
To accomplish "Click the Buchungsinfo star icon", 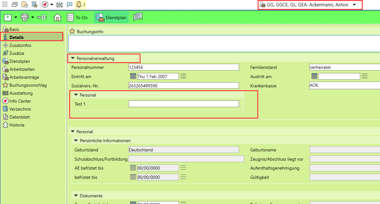I will 72,32.
